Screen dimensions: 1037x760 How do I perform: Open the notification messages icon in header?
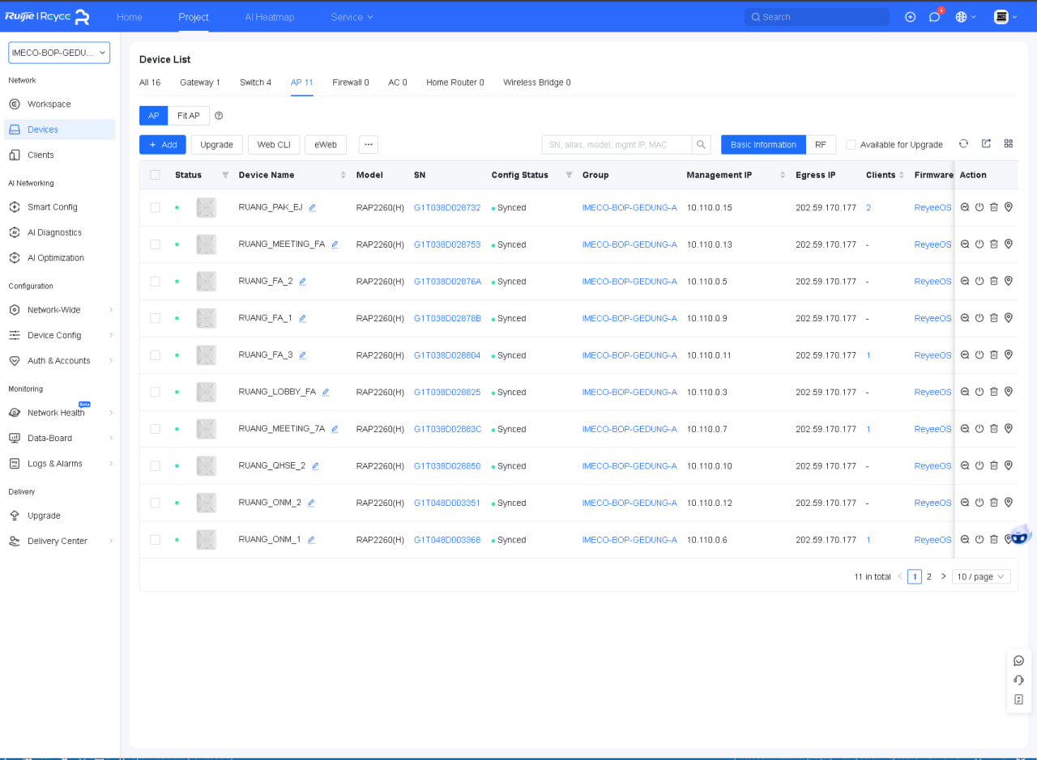(934, 17)
